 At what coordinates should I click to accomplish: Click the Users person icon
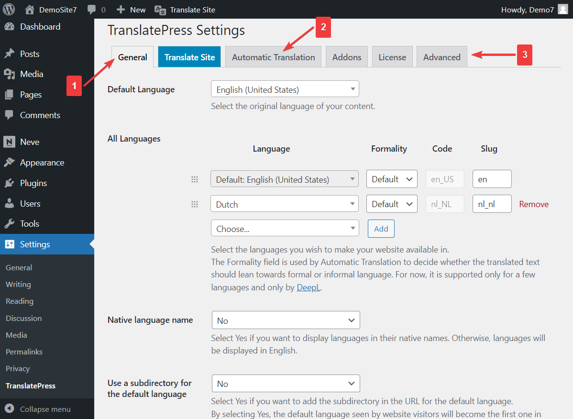[x=10, y=203]
